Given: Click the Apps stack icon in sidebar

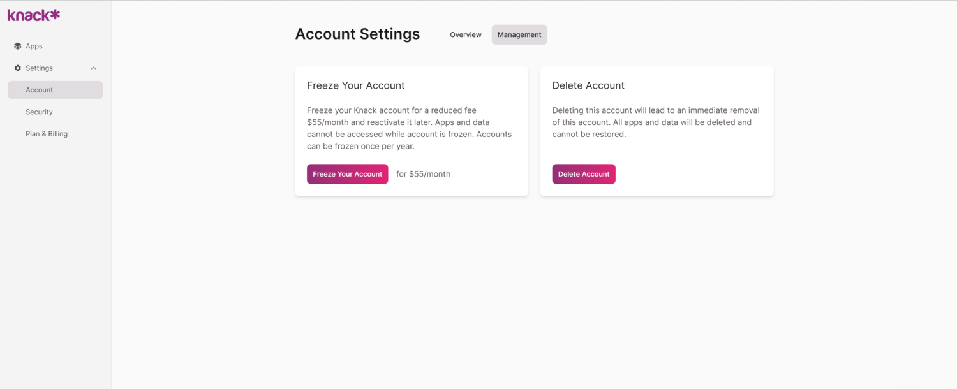Looking at the screenshot, I should point(17,45).
